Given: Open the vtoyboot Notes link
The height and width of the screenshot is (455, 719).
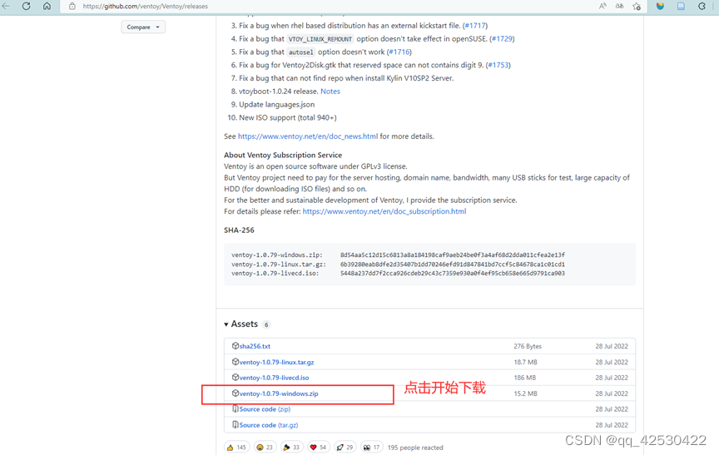Looking at the screenshot, I should click(330, 91).
